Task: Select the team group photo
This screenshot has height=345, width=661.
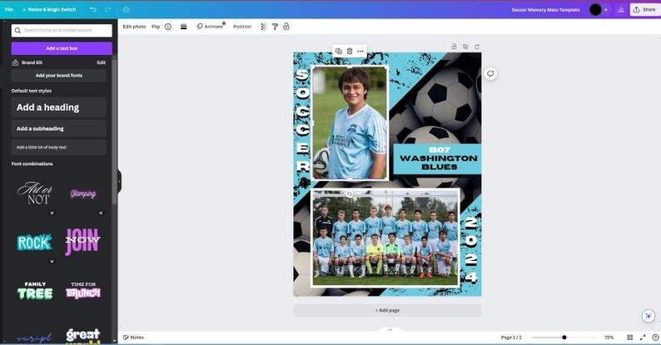Action: 385,238
